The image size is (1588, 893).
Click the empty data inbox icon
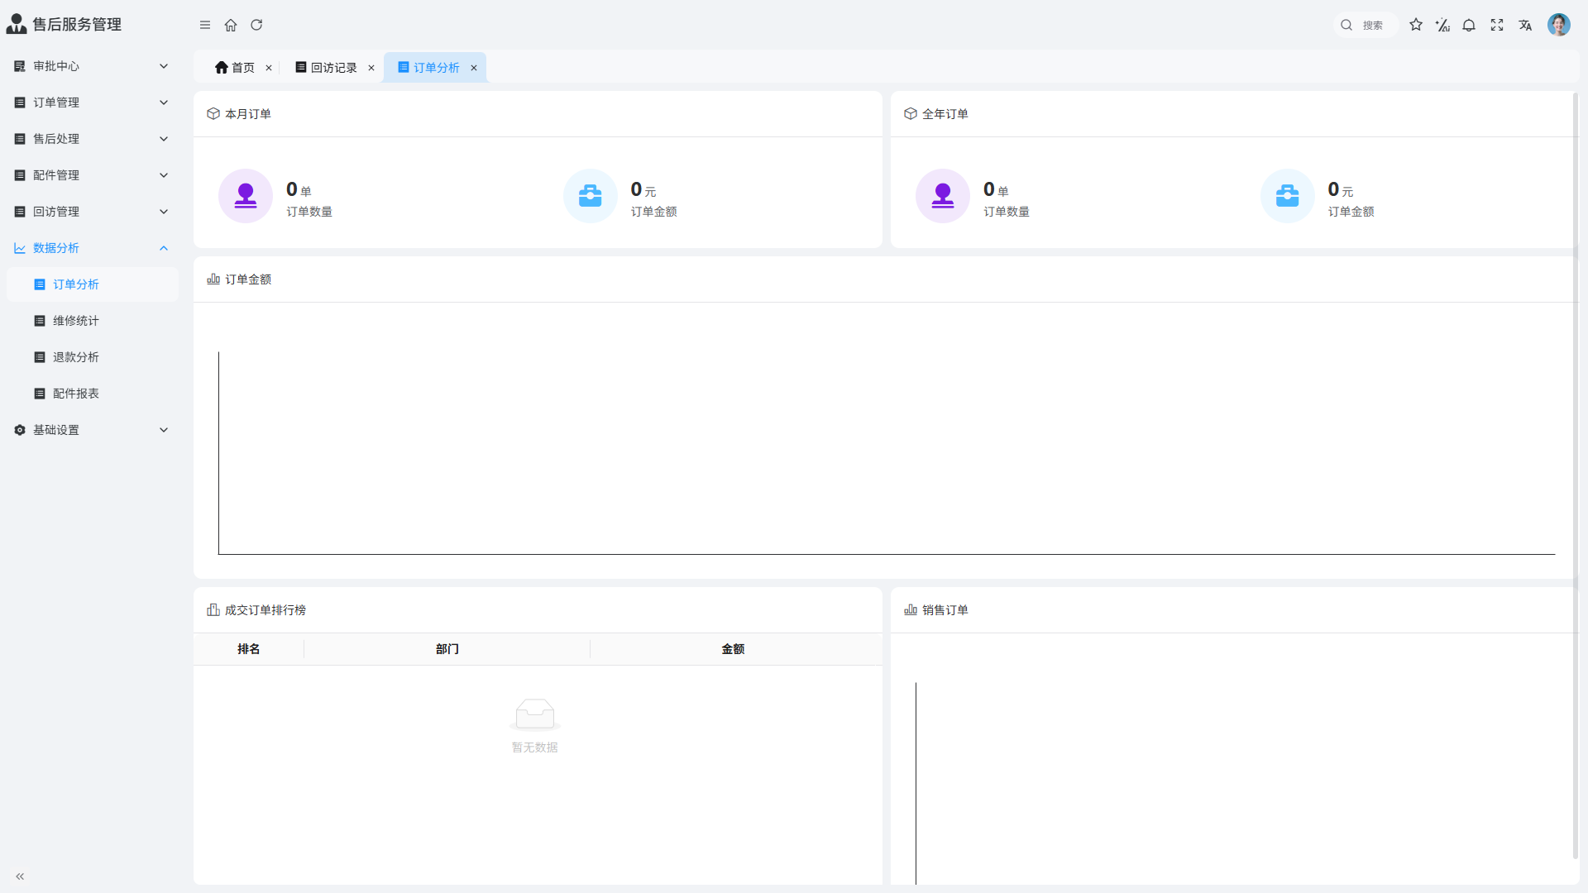coord(535,715)
